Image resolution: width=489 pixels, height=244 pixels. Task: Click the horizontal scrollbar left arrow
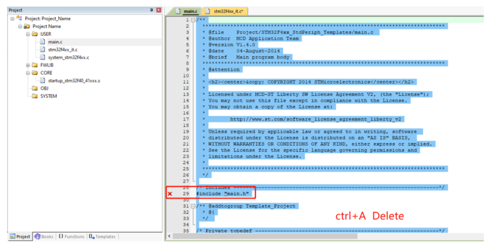[169, 235]
